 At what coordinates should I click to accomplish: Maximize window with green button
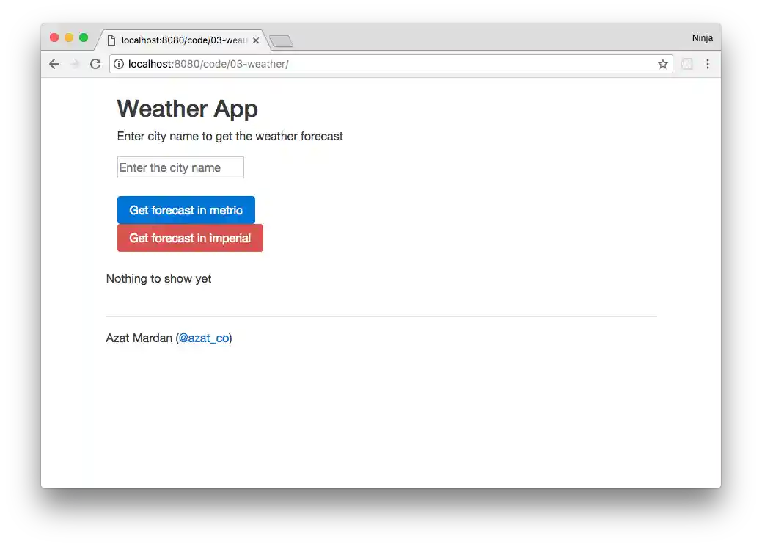(84, 37)
